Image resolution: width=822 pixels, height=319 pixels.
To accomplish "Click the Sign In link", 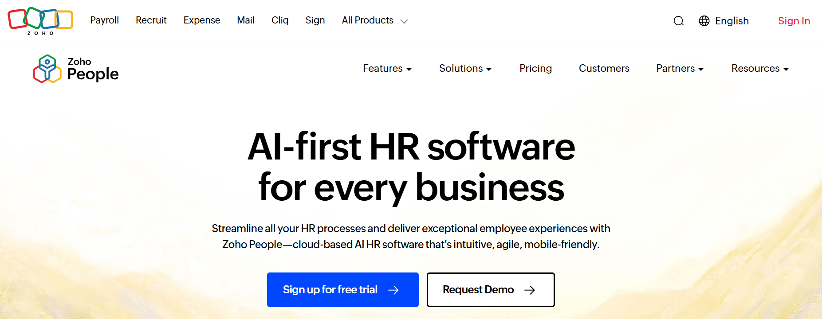I will [794, 21].
